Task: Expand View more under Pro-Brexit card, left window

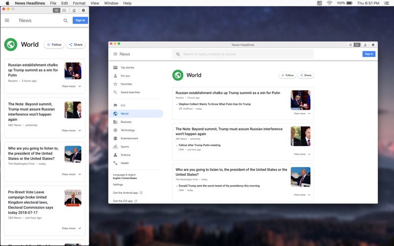Action: coord(71,228)
